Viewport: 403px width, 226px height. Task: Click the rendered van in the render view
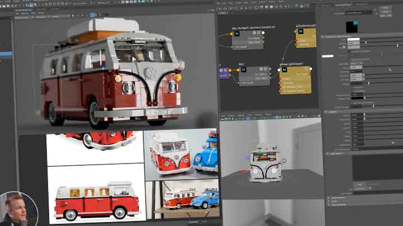pos(113,74)
